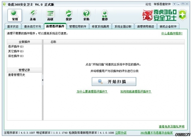The image size is (192, 137).
Task: Click the 特征库版本 1.0.1.1749 status text
Action: tap(52, 133)
